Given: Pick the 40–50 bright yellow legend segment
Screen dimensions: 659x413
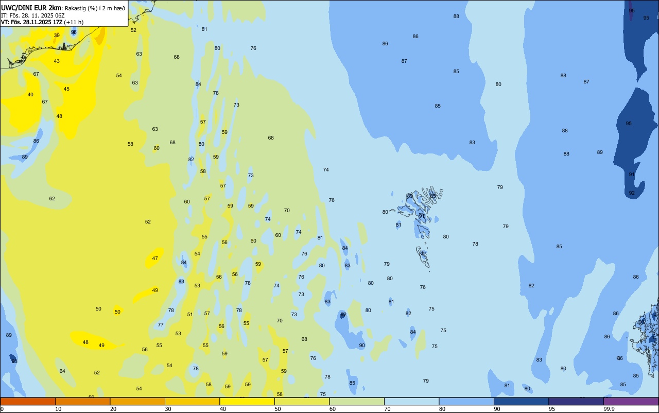Looking at the screenshot, I should tap(247, 401).
